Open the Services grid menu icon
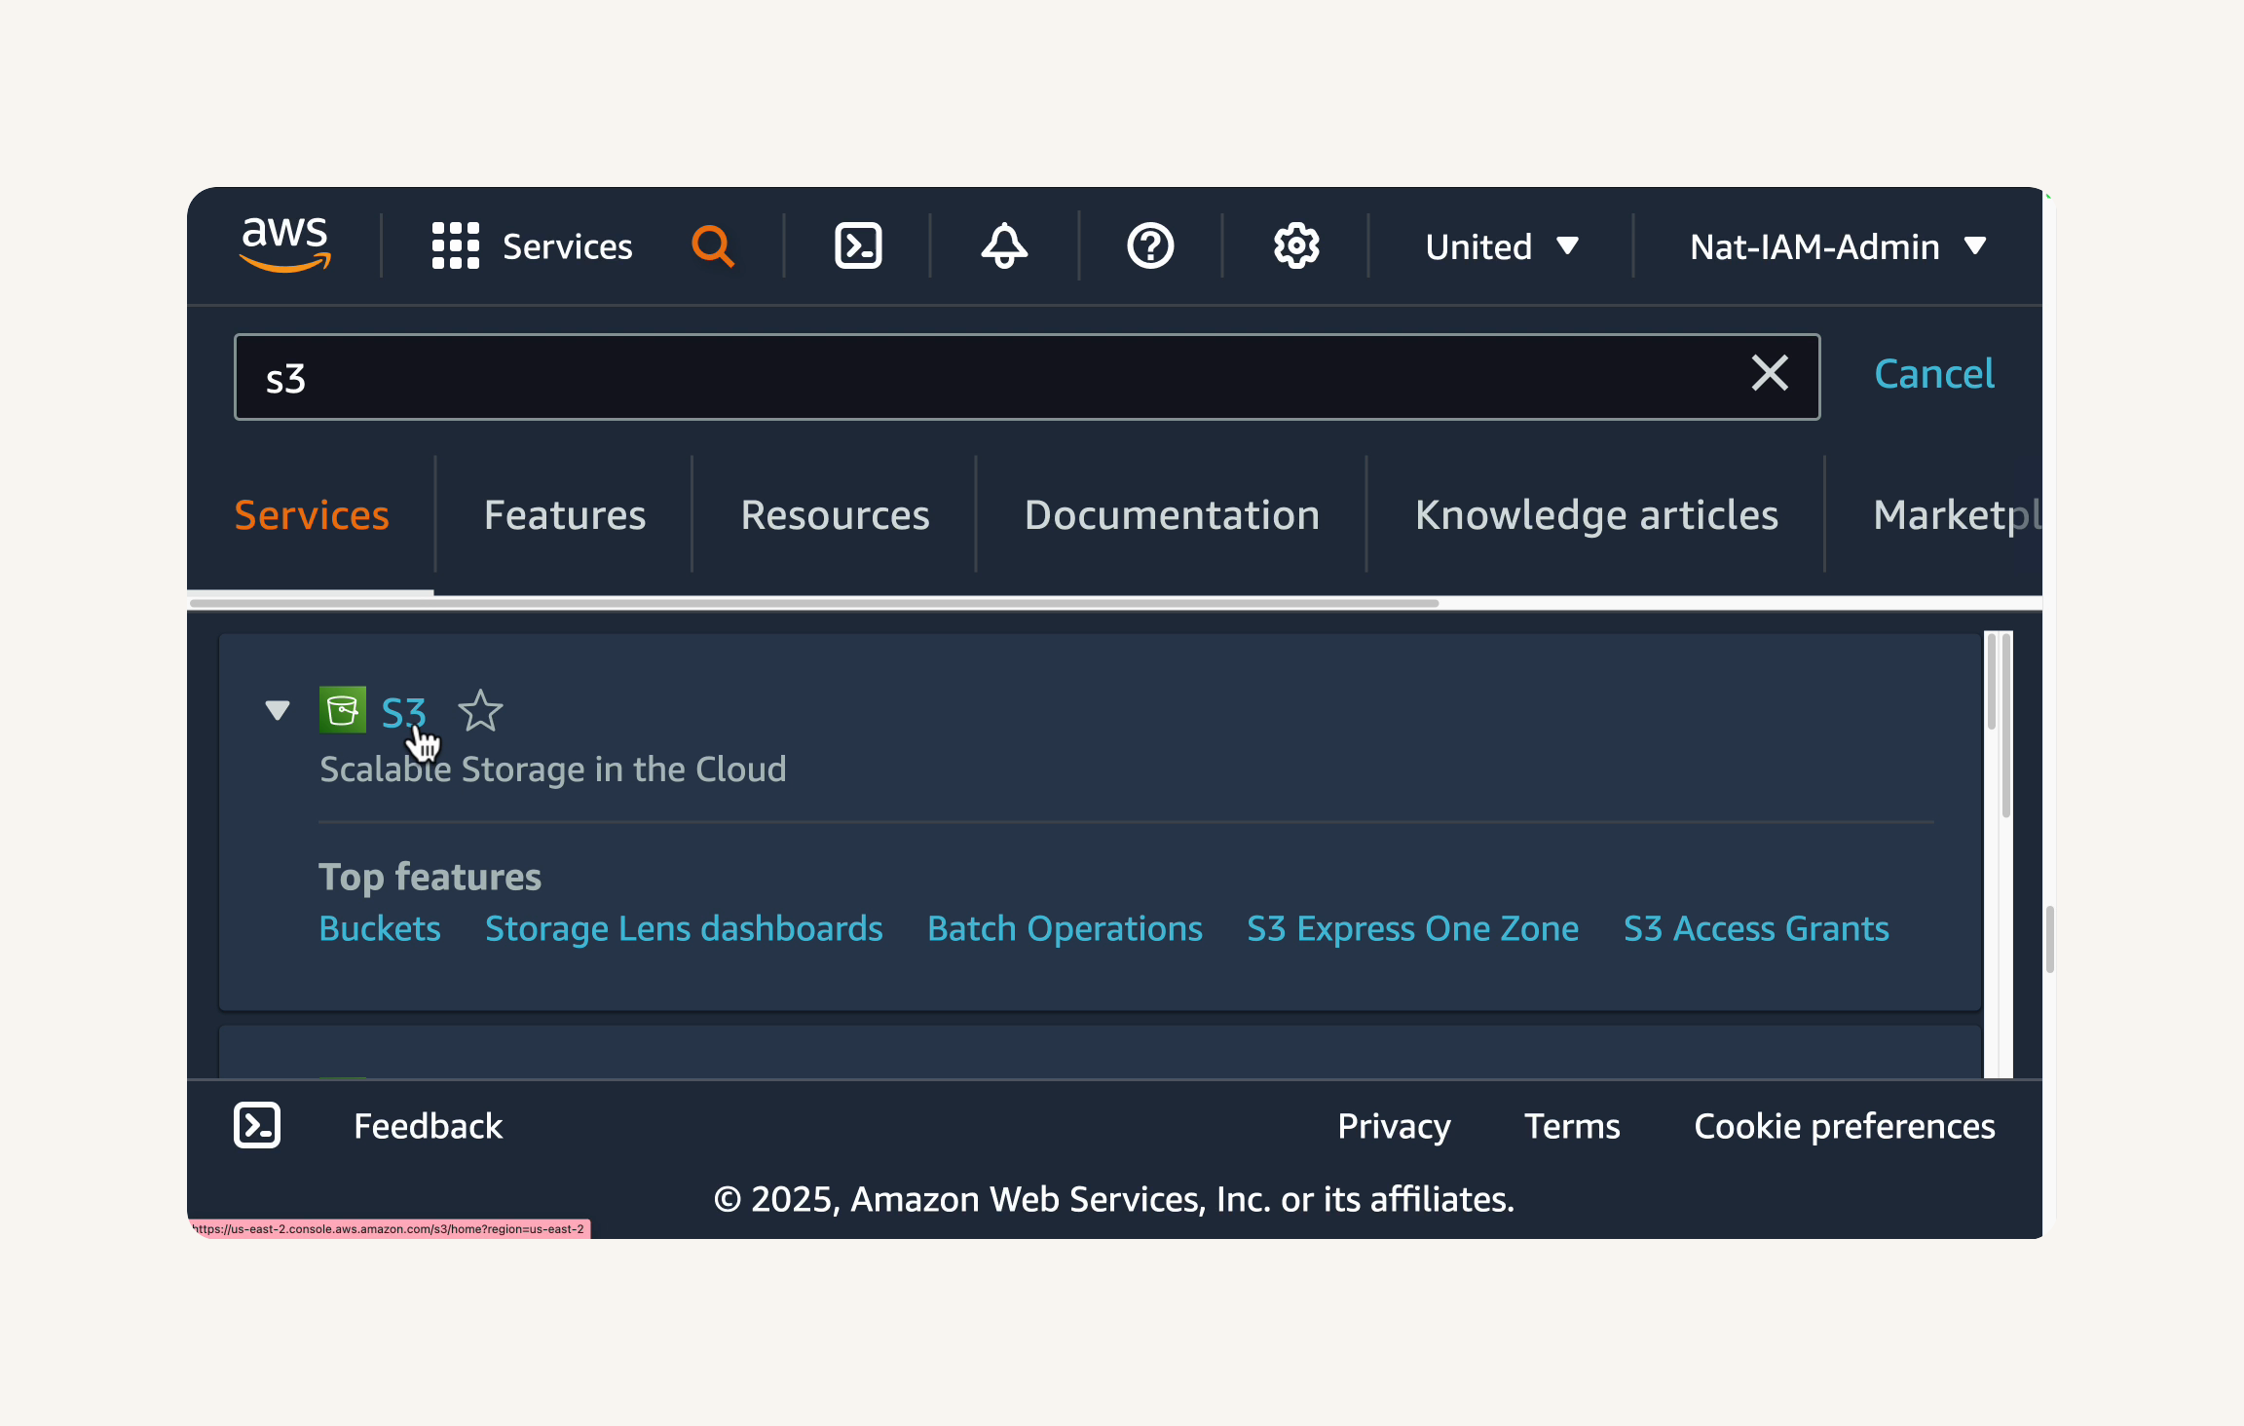2244x1426 pixels. (x=456, y=245)
